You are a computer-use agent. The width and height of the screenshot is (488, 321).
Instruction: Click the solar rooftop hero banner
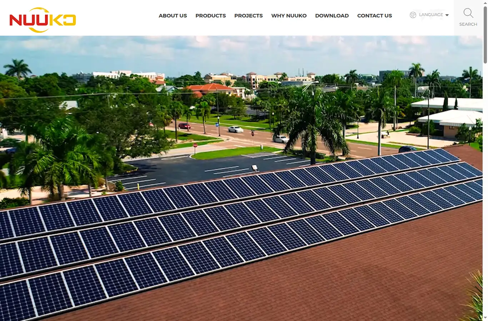pyautogui.click(x=241, y=178)
